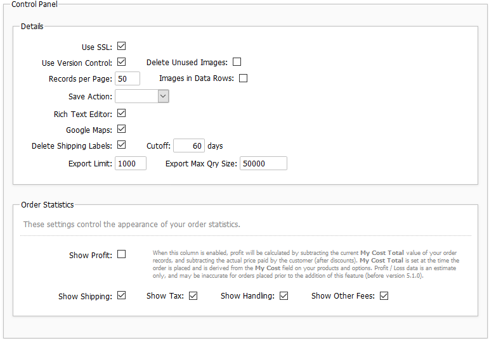Untick Delete Shipping Labels checkbox
Image resolution: width=489 pixels, height=341 pixels.
click(x=121, y=145)
